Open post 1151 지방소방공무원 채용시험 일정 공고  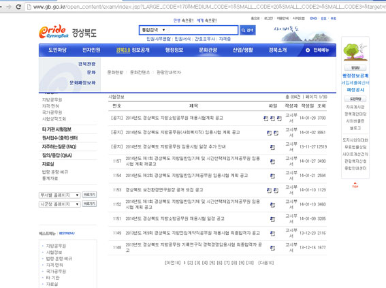(175, 219)
